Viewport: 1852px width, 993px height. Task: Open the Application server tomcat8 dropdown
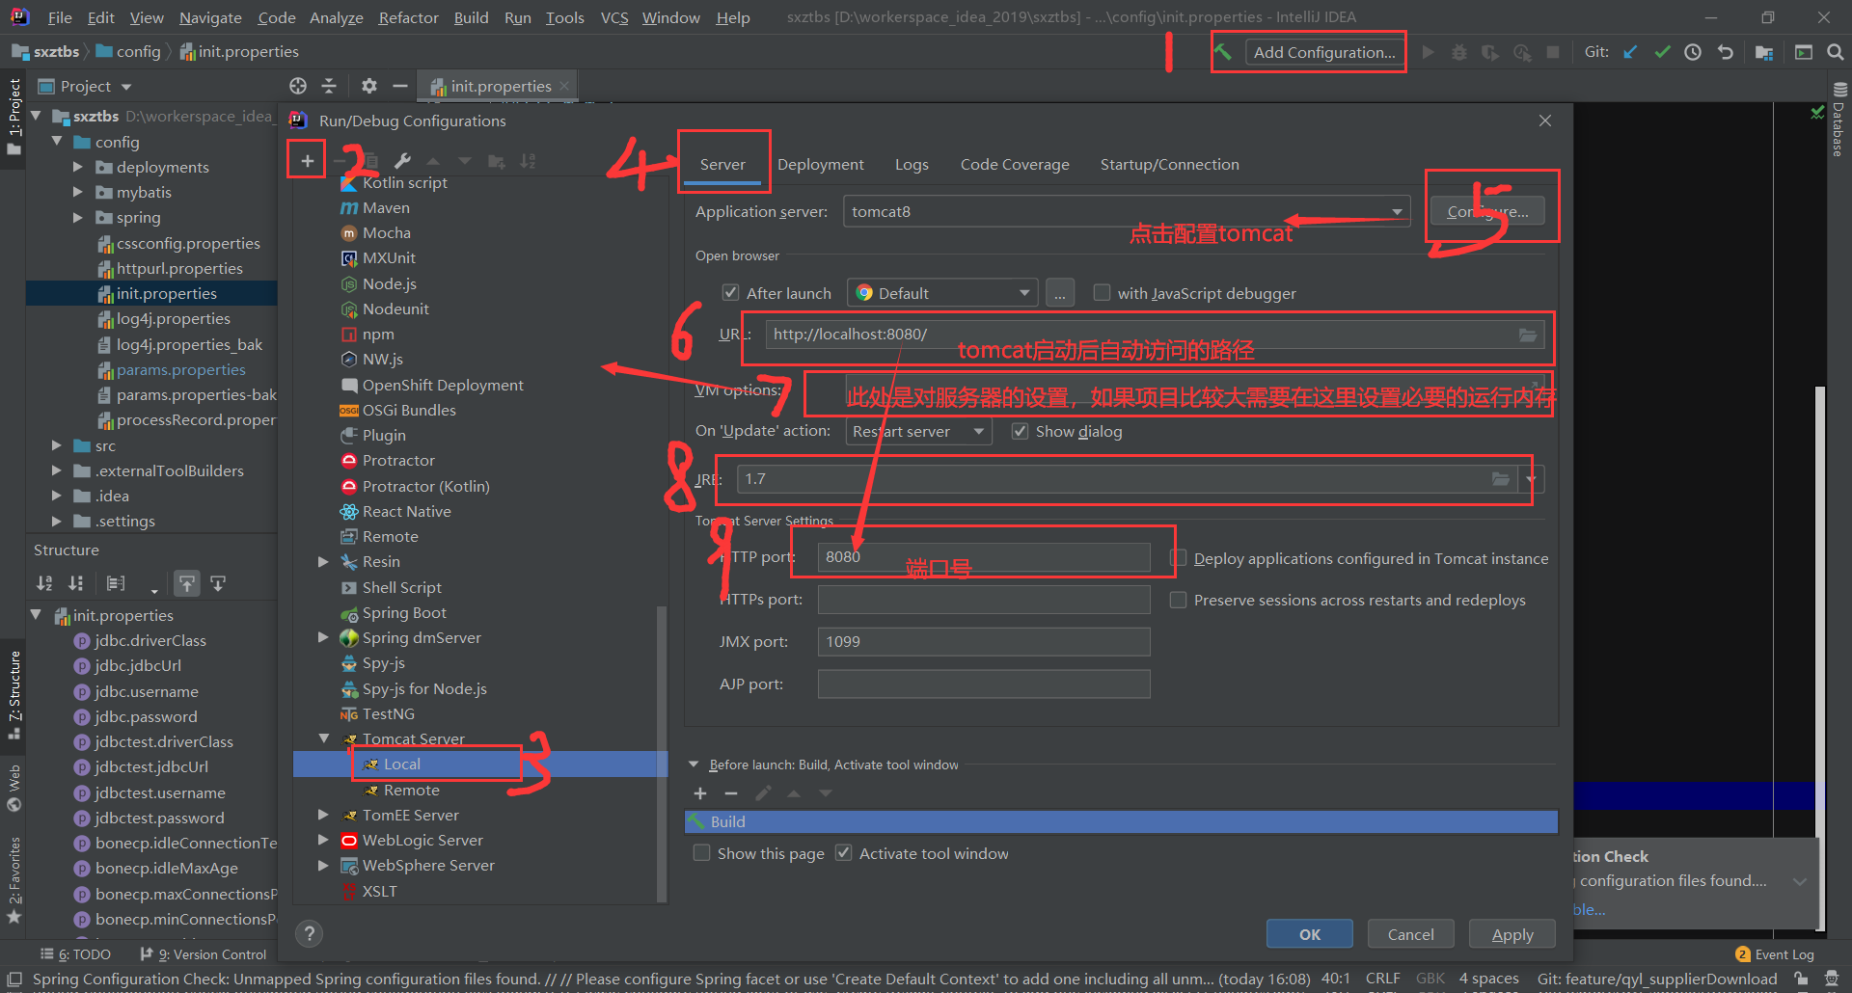tap(1127, 211)
